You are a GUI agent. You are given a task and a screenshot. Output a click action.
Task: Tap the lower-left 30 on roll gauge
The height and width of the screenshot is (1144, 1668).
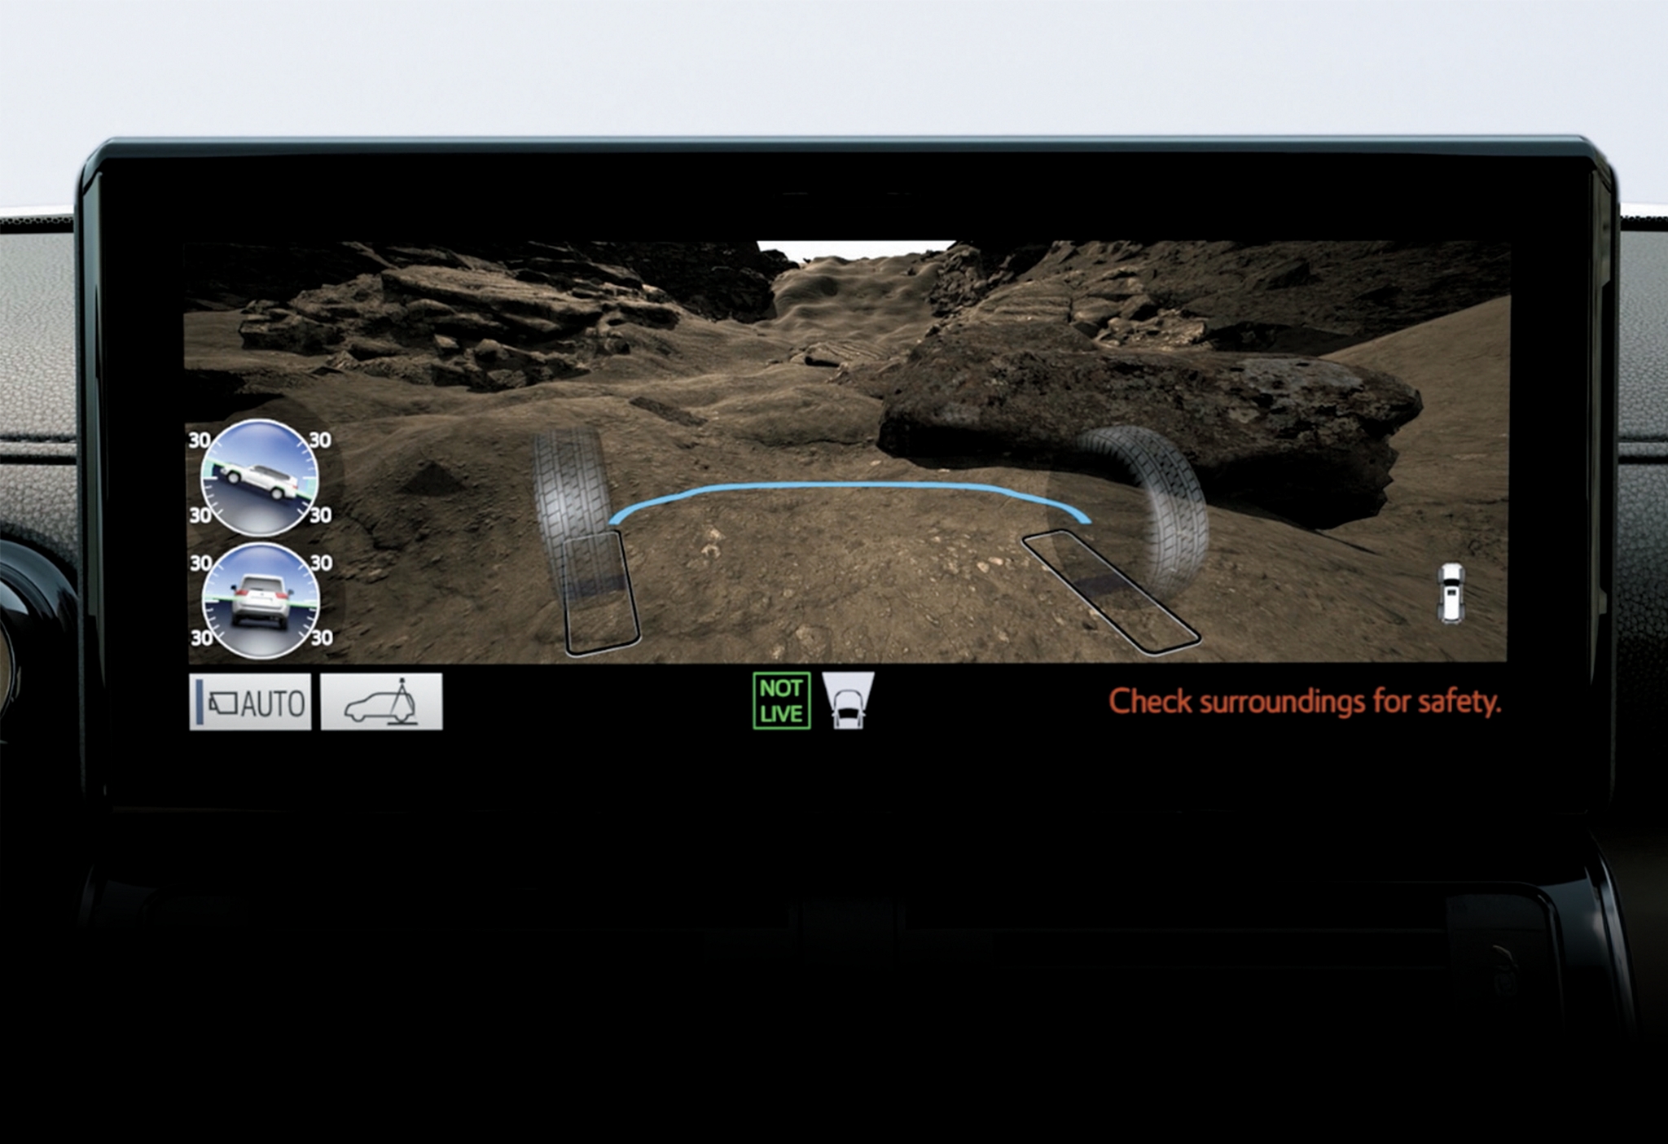201,638
